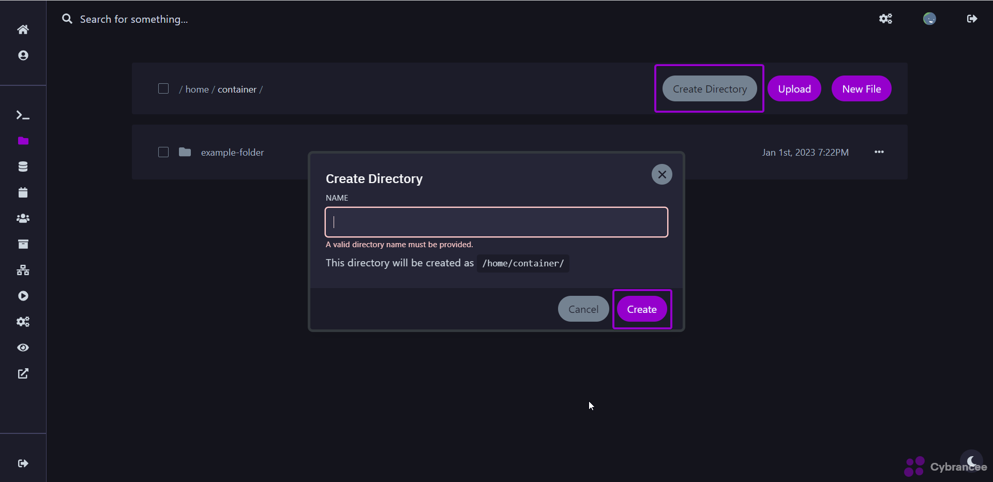Select the Databases icon in the sidebar
The width and height of the screenshot is (993, 482).
click(23, 167)
